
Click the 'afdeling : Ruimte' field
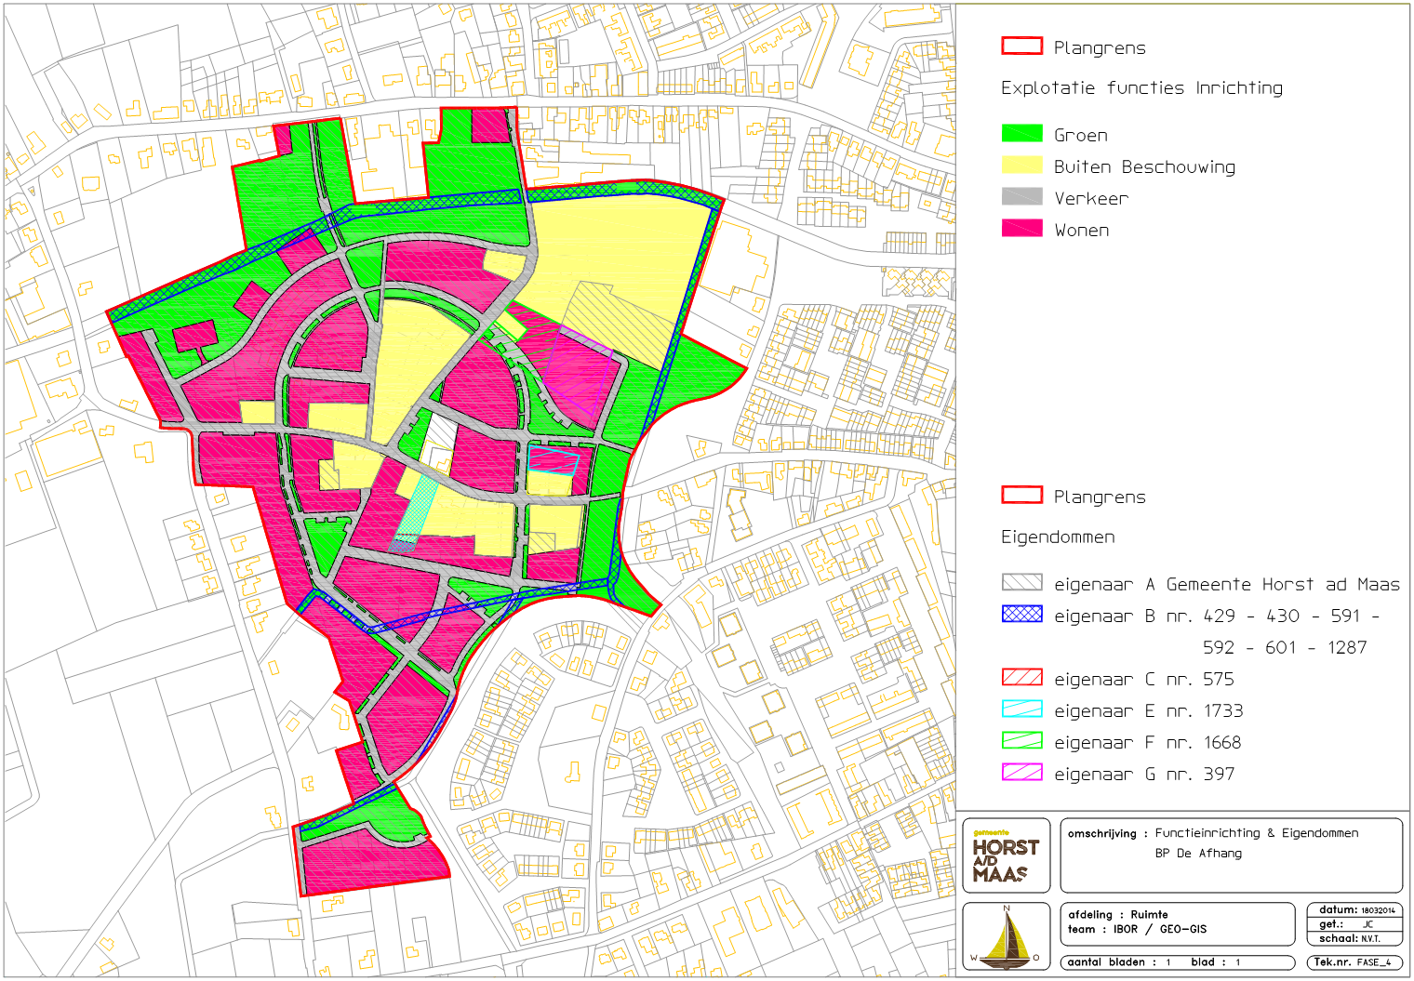[x=1118, y=915]
